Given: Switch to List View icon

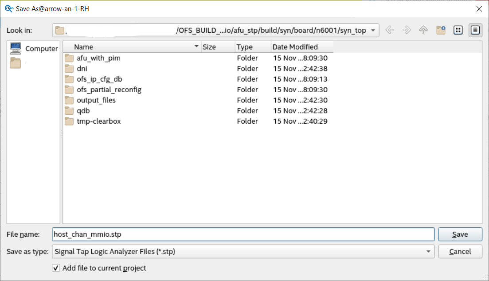Looking at the screenshot, I should tap(458, 30).
